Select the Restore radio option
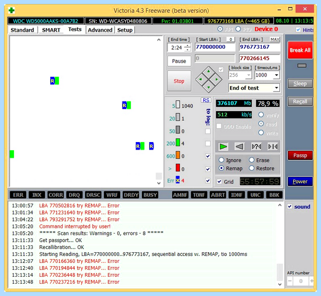The height and width of the screenshot is (296, 321). (x=251, y=168)
